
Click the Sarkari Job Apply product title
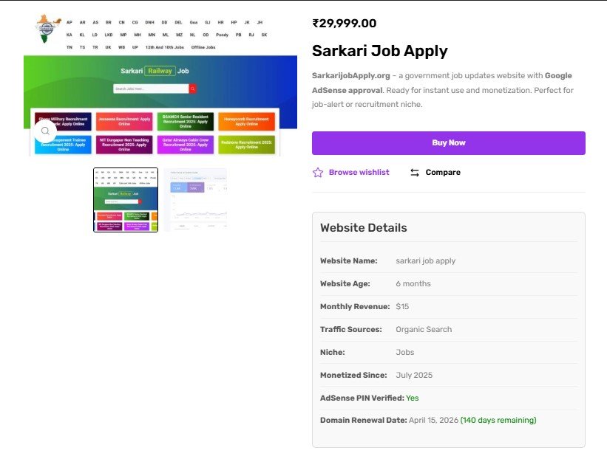click(x=379, y=52)
